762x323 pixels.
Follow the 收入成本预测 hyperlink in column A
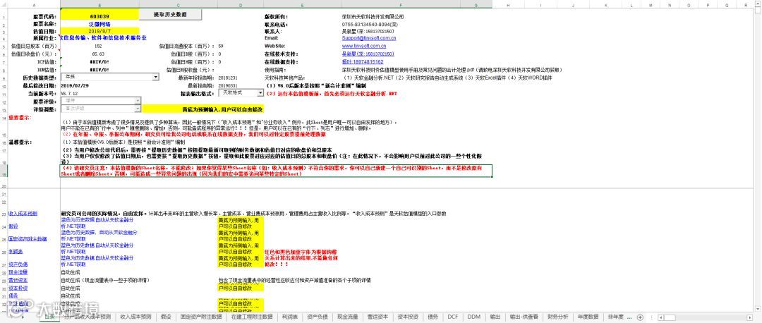click(23, 214)
